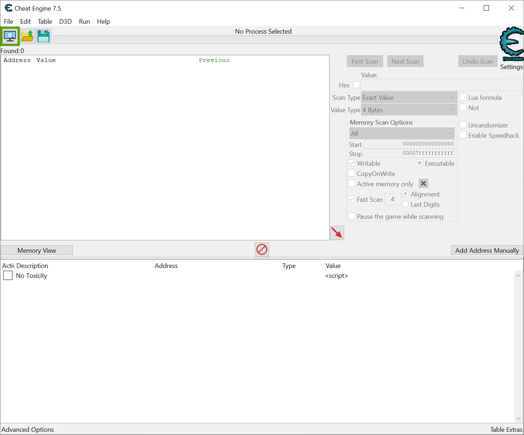
Task: Enable the Unrandomizer option
Action: pos(463,125)
